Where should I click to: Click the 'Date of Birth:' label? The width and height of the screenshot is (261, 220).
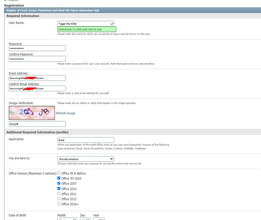pyautogui.click(x=18, y=215)
